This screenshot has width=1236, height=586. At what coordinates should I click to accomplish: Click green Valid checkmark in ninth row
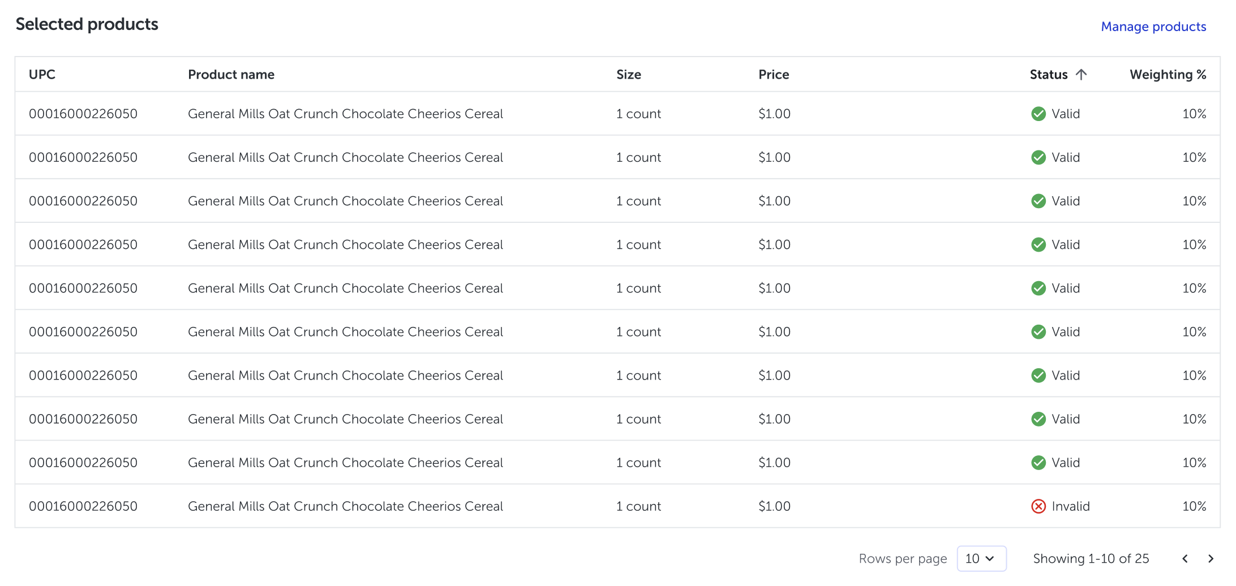[1038, 463]
